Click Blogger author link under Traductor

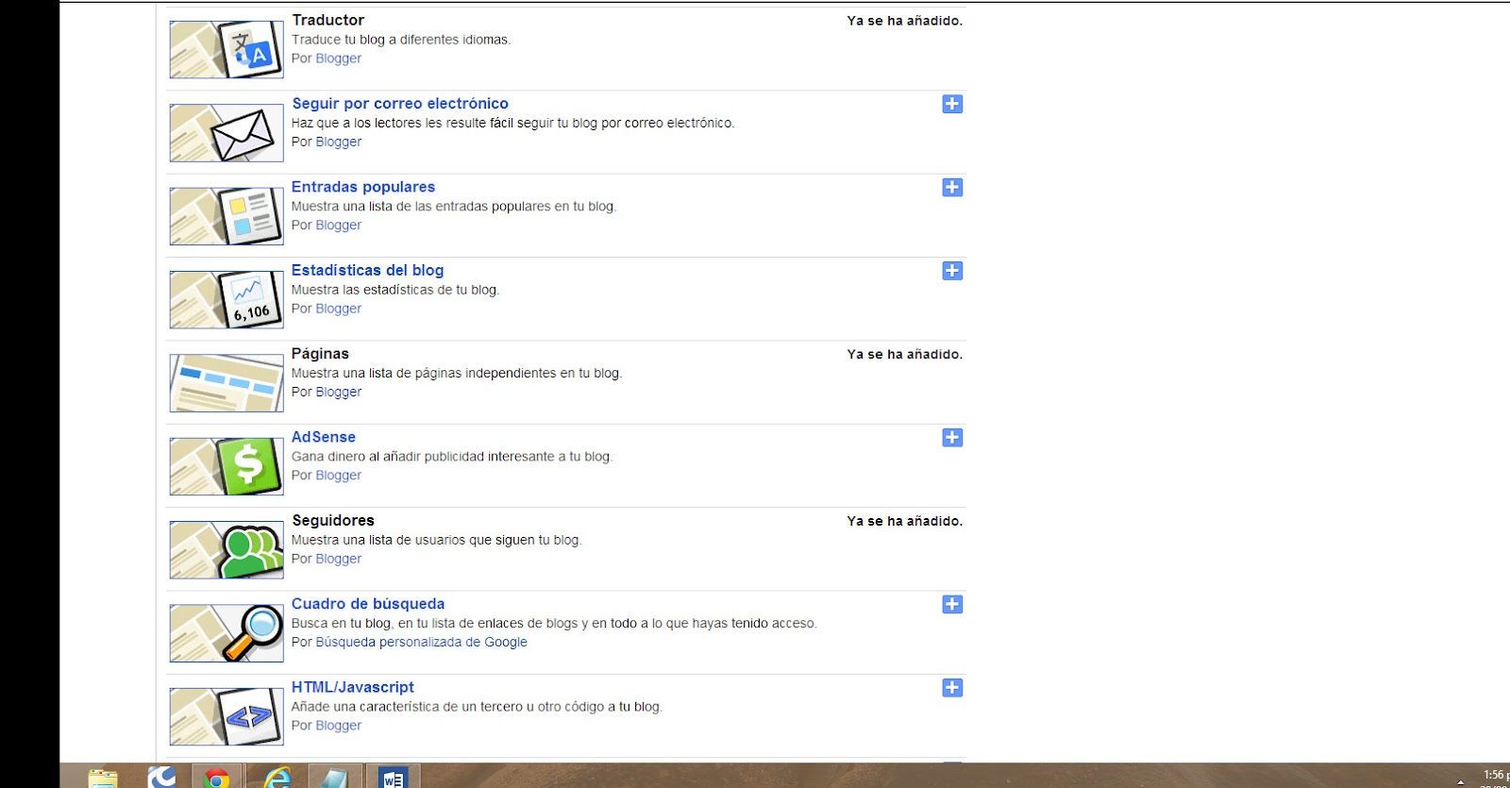tap(339, 59)
